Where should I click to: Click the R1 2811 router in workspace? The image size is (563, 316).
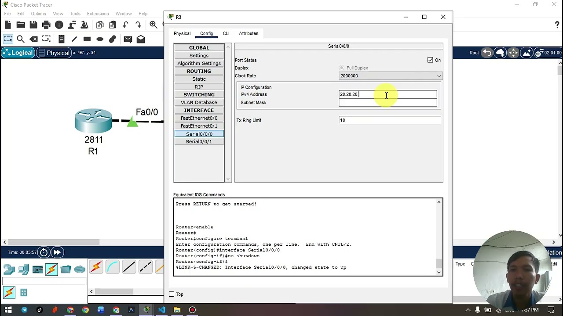pos(93,121)
